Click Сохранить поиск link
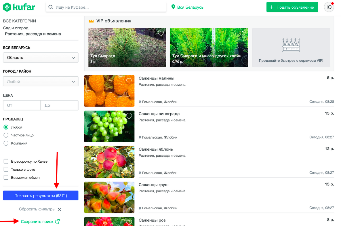Screen dimensions: 341x226 (x=37, y=221)
